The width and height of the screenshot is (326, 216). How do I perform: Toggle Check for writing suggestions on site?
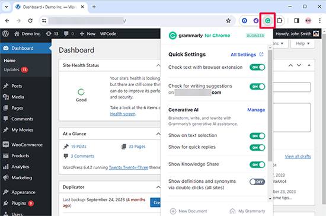coord(257,87)
